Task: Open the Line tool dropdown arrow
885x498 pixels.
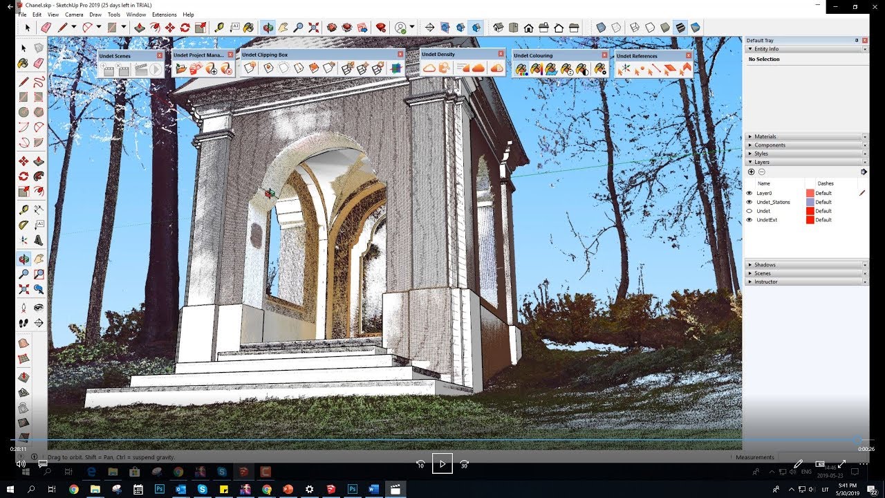Action: [73, 28]
